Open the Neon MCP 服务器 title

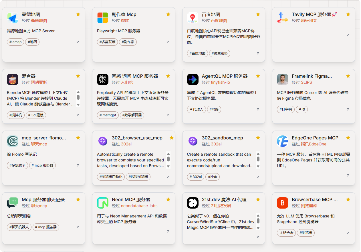131,199
